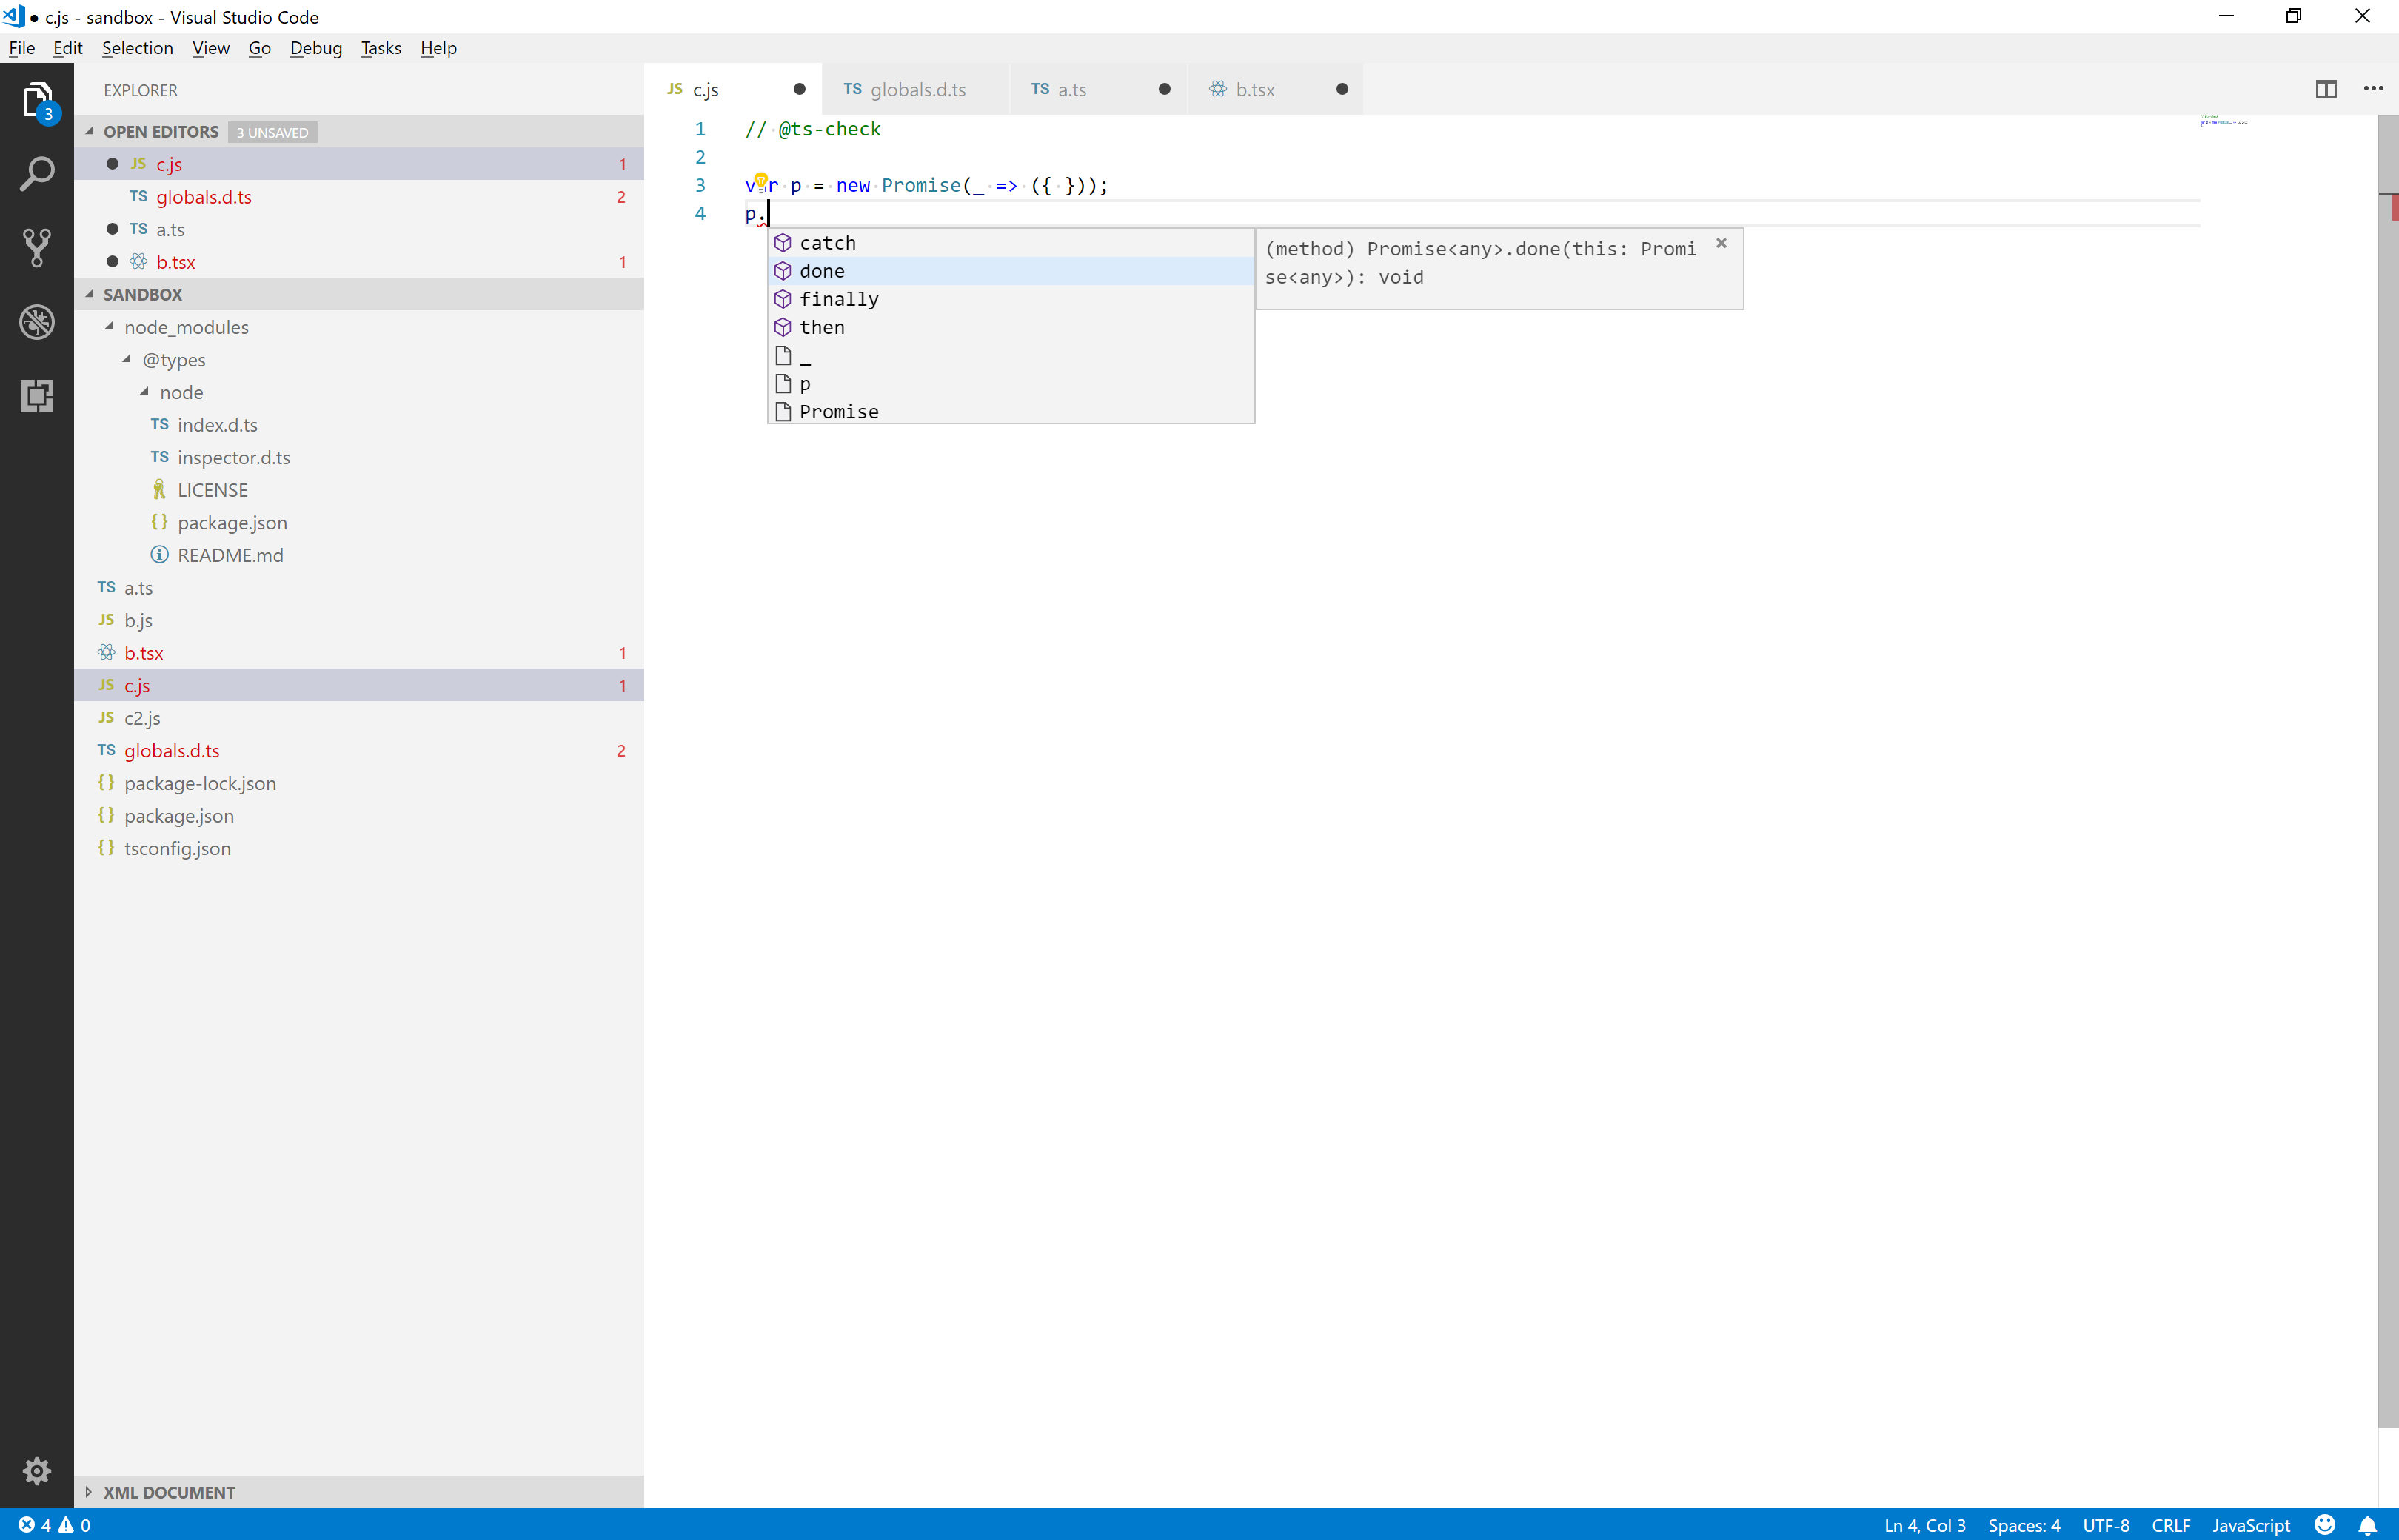Click the split editor icon
The image size is (2399, 1540).
[x=2326, y=89]
